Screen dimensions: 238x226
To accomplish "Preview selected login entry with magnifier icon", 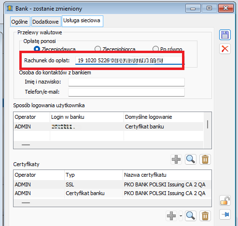I will click(x=191, y=159).
